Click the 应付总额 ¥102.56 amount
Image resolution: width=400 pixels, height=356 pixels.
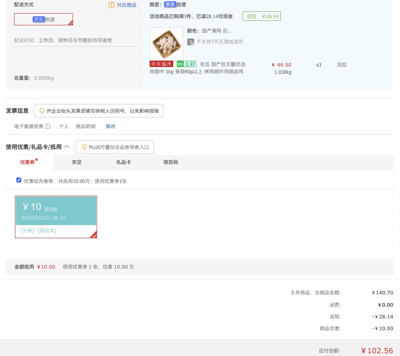[x=377, y=351]
